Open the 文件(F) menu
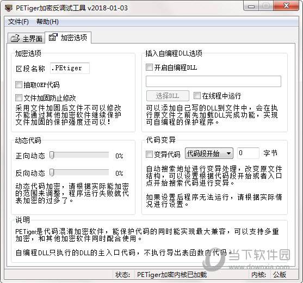 click(x=18, y=22)
